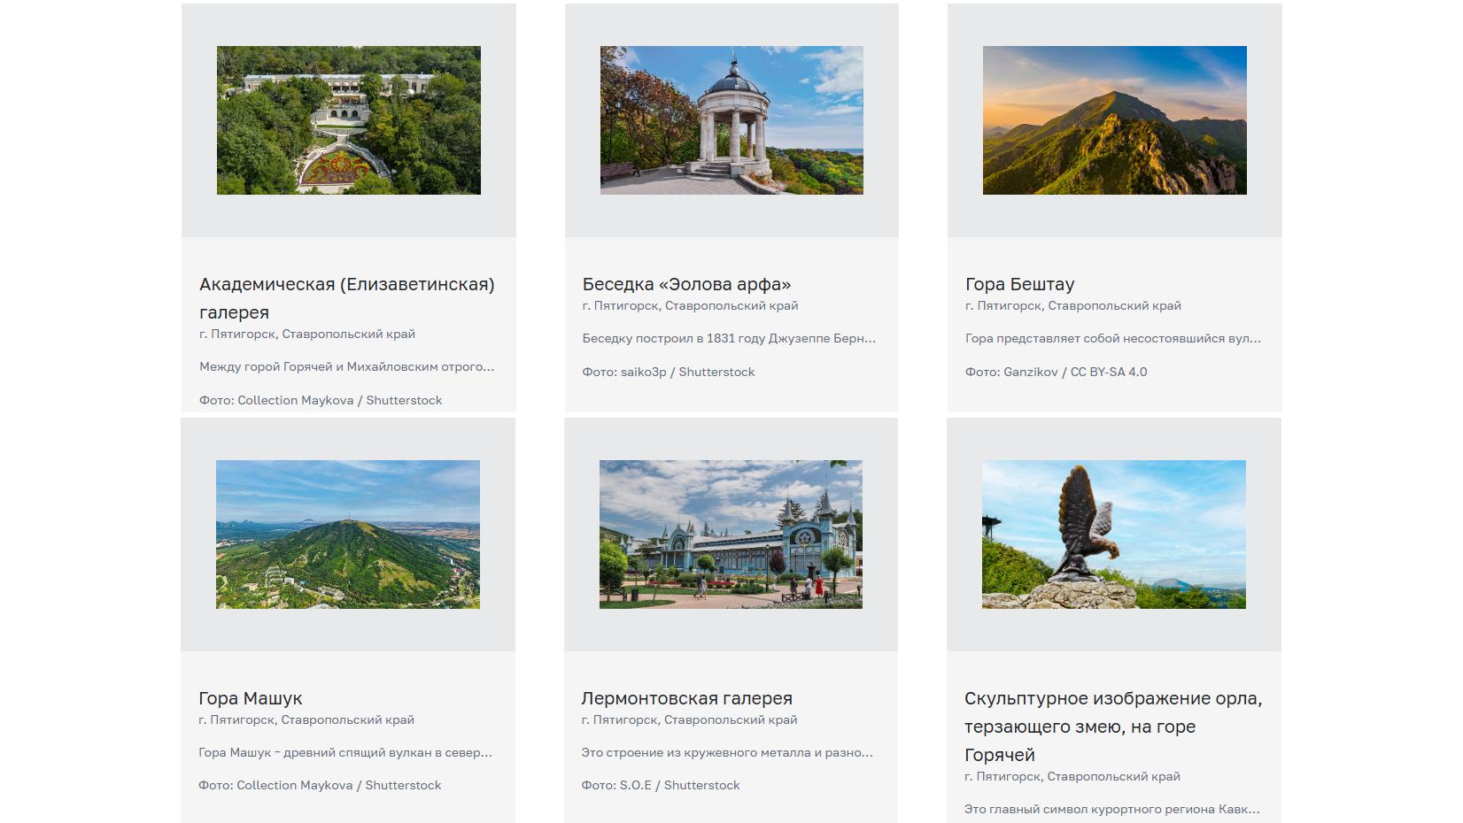1463x823 pixels.
Task: Open the card about the eagle sculpture
Action: (1115, 727)
